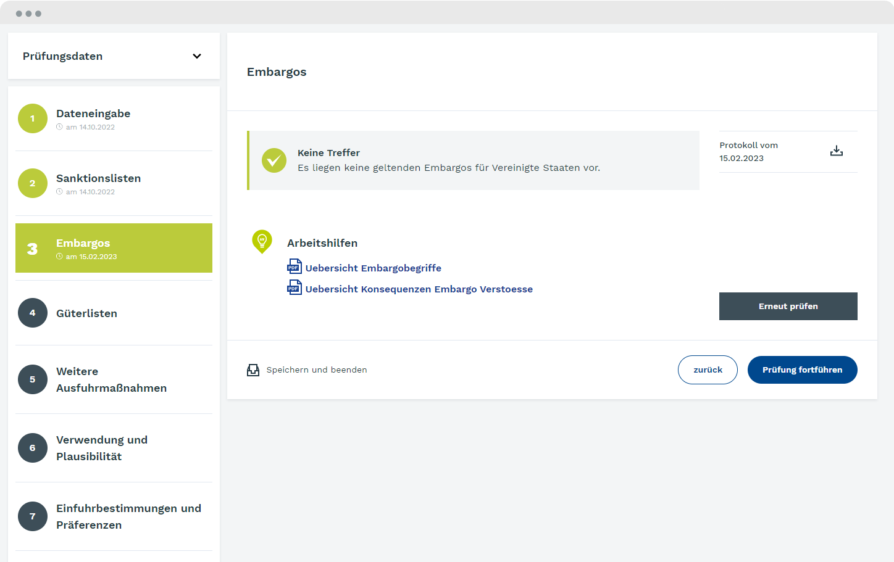This screenshot has width=894, height=562.
Task: Click the Speichern und beenden inbox icon
Action: [253, 370]
